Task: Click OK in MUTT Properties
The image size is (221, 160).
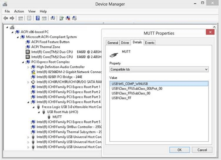Action: pyautogui.click(x=180, y=150)
